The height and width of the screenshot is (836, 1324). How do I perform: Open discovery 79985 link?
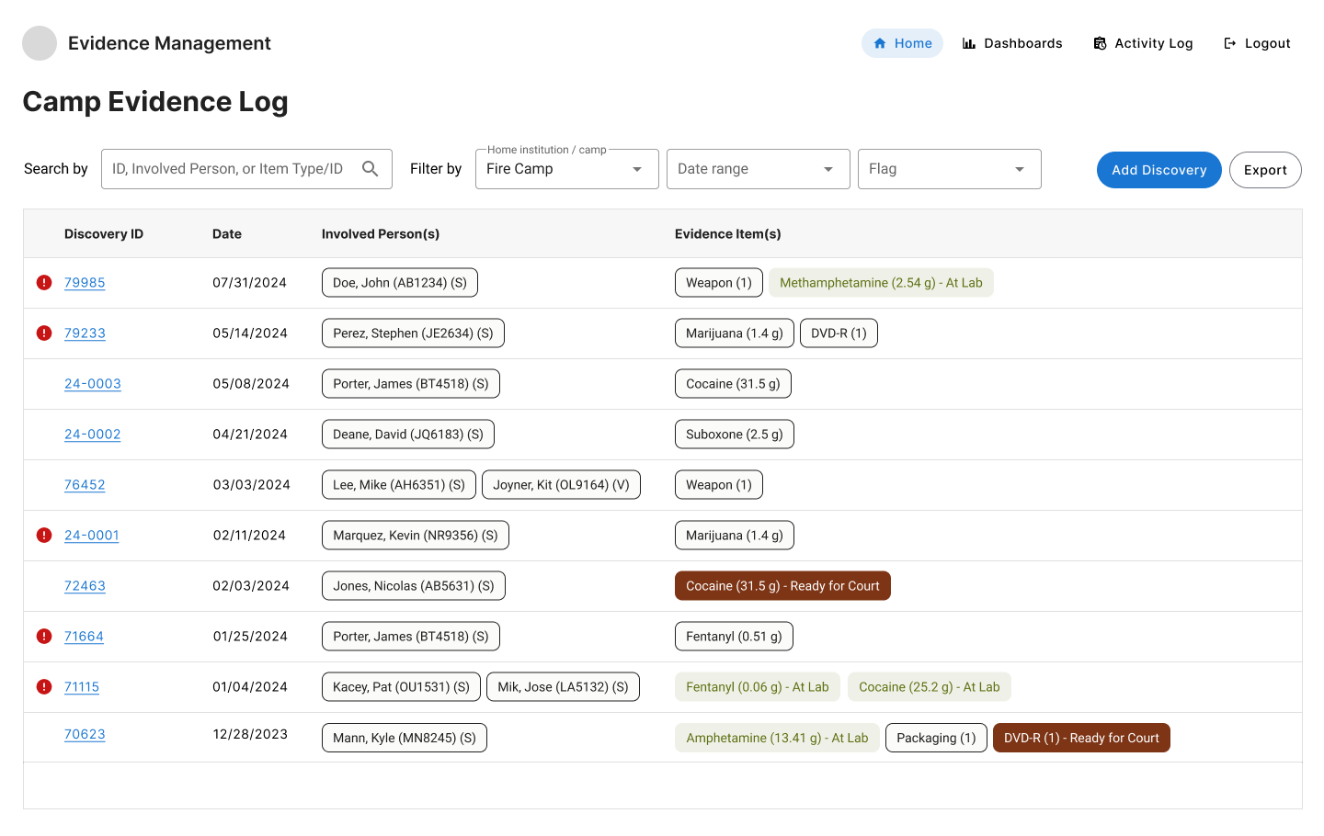pos(85,283)
